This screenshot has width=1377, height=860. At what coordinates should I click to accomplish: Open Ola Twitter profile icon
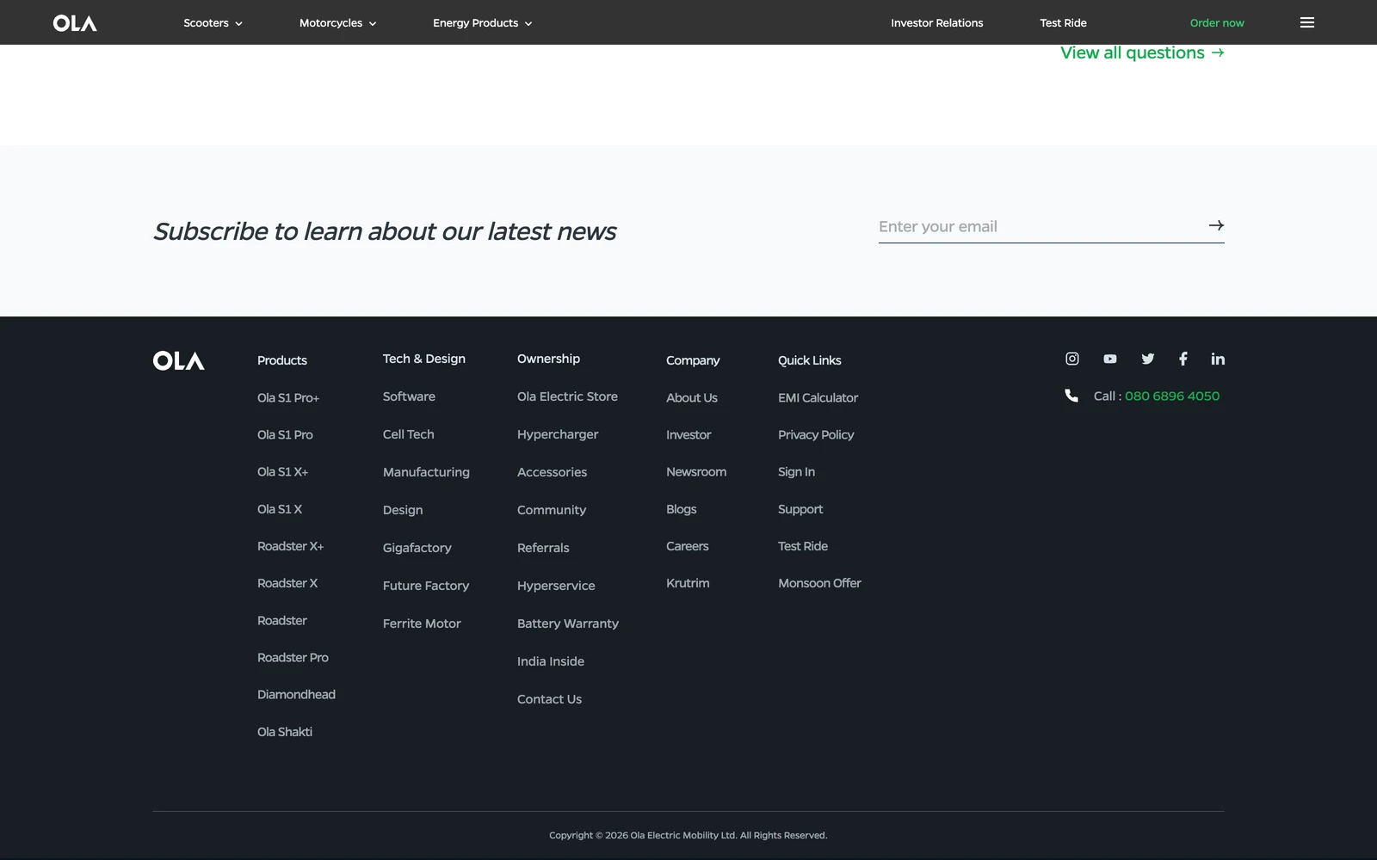tap(1148, 359)
